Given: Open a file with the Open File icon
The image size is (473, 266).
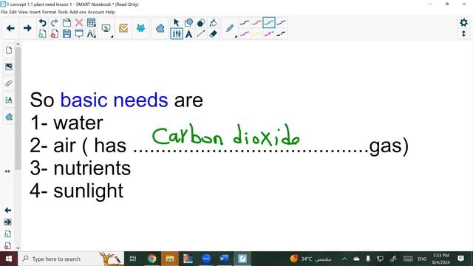Looking at the screenshot, I should [x=67, y=23].
